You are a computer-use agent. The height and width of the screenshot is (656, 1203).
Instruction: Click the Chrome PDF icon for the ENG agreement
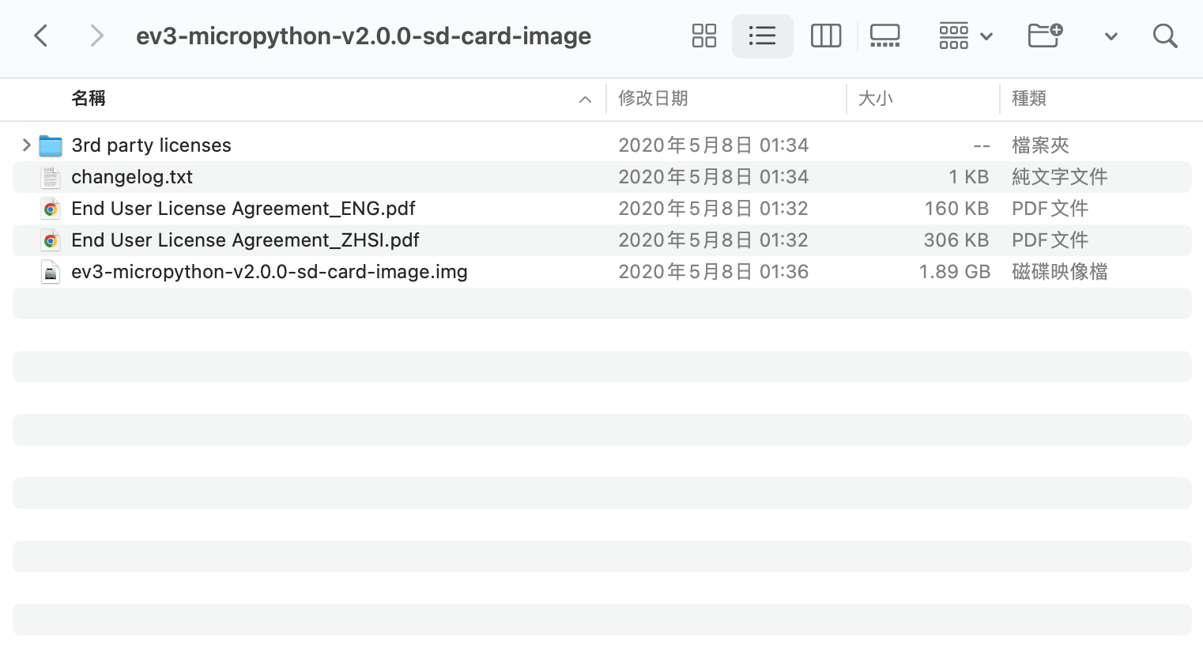pyautogui.click(x=50, y=209)
